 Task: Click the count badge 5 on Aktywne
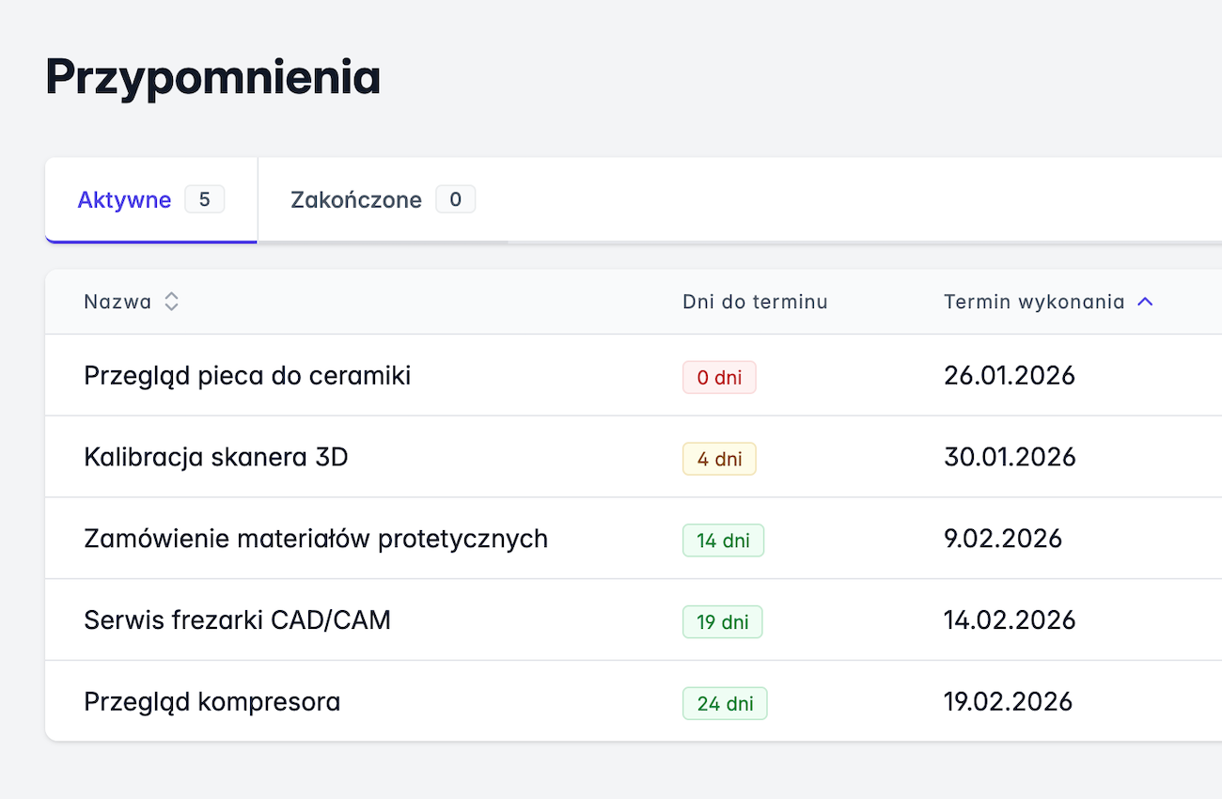pos(204,199)
